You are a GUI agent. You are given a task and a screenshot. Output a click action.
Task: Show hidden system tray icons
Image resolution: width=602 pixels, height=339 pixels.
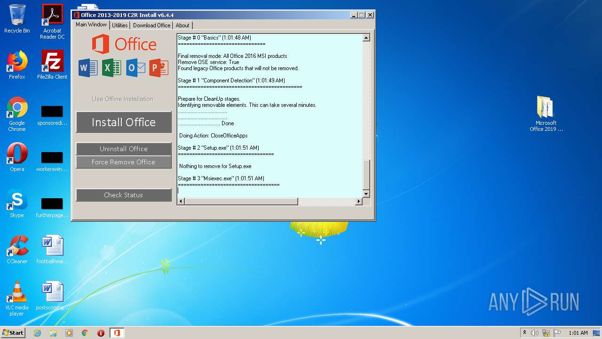tap(524, 333)
